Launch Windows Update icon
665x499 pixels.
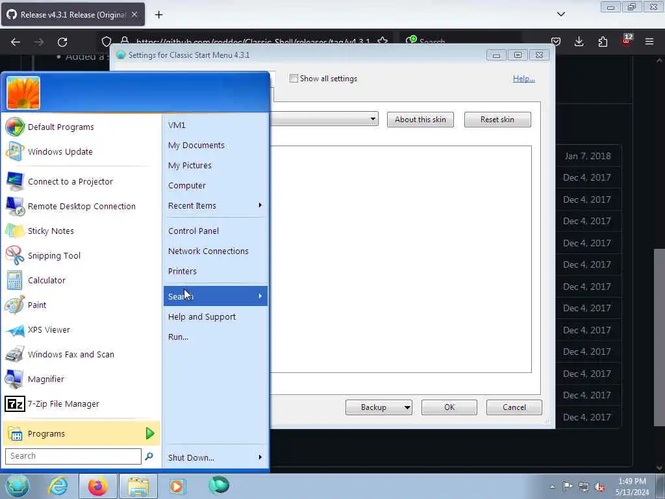(15, 151)
